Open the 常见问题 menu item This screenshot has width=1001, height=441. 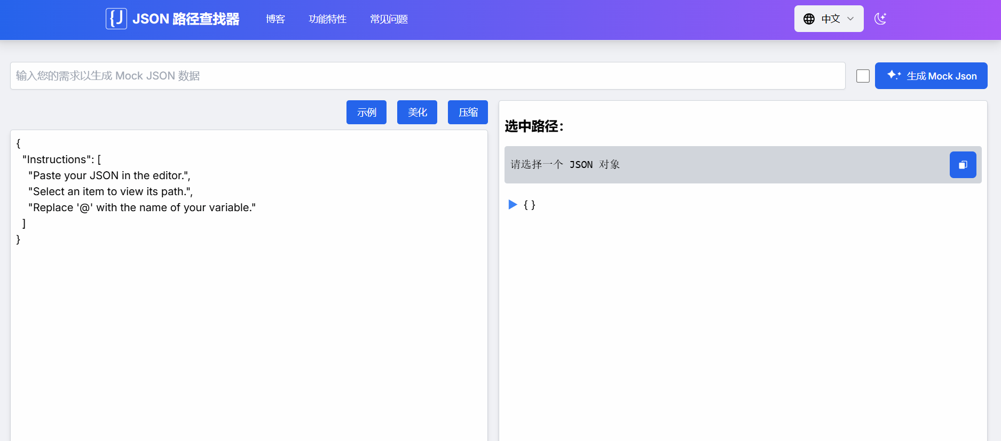(x=389, y=19)
